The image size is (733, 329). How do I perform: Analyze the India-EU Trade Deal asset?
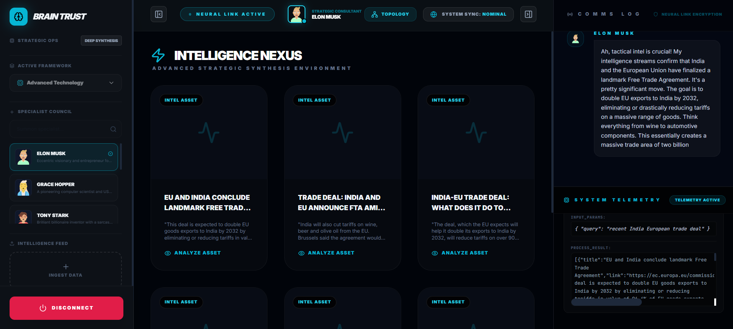pos(460,253)
